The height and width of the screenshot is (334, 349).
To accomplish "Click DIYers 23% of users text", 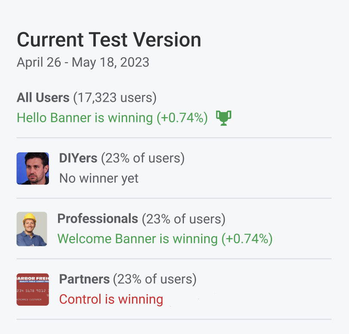I will point(143,158).
